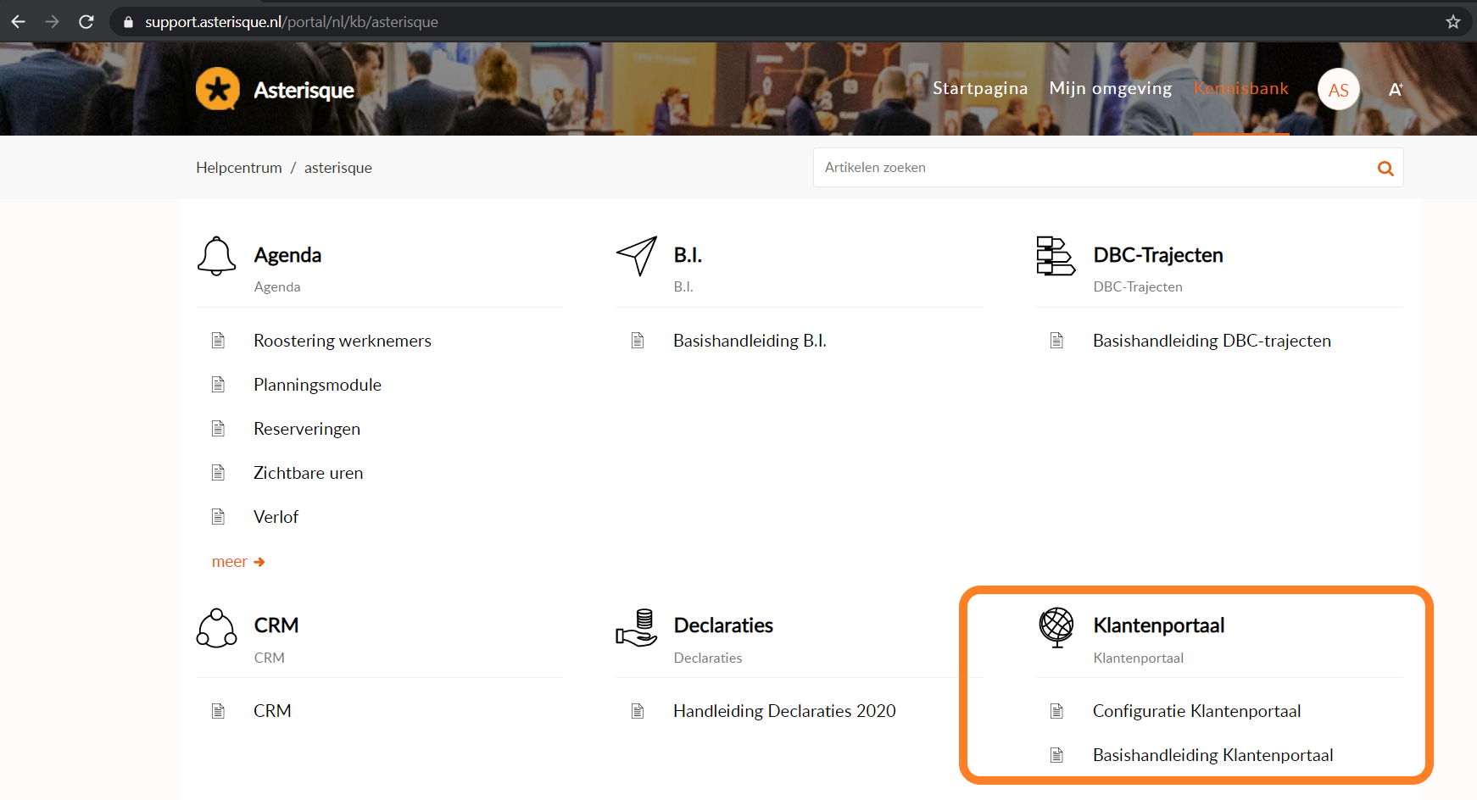This screenshot has width=1477, height=800.
Task: Go to Helpcentrum breadcrumb link
Action: coord(239,168)
